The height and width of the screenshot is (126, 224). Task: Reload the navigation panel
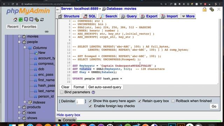click(x=42, y=20)
